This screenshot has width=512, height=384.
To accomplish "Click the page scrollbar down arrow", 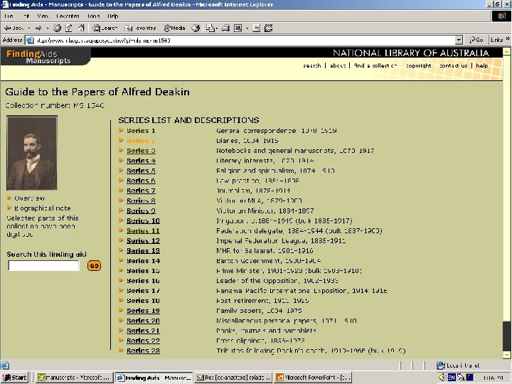I will click(506, 355).
